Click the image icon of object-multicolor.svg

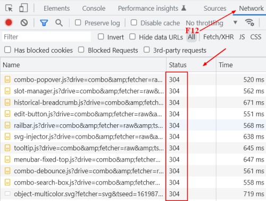pos(7,194)
